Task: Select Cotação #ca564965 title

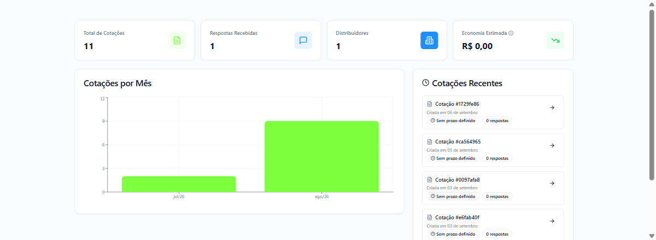Action: (458, 142)
